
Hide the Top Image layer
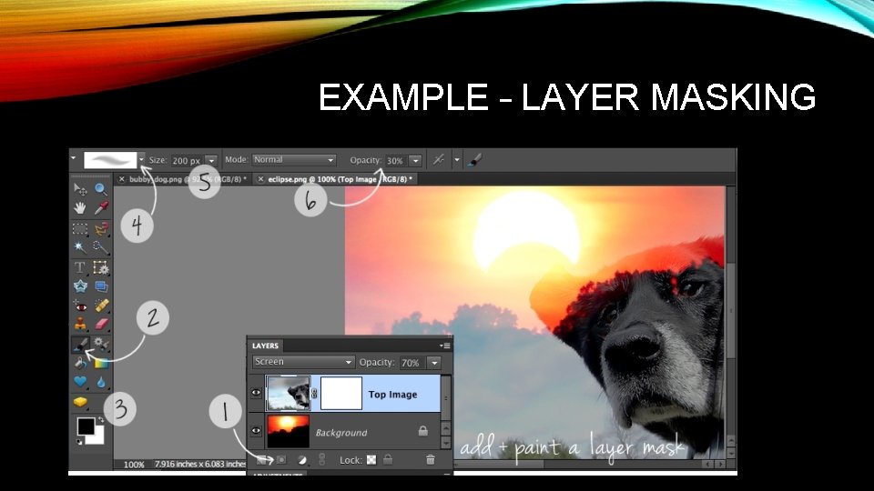[x=256, y=393]
